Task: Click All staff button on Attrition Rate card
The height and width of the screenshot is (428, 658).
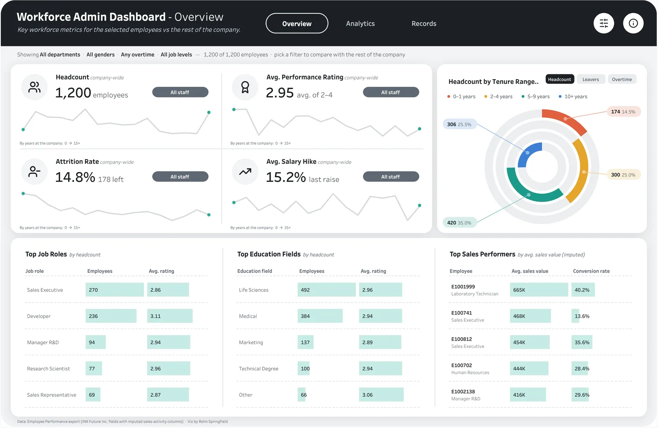Action: click(x=180, y=177)
